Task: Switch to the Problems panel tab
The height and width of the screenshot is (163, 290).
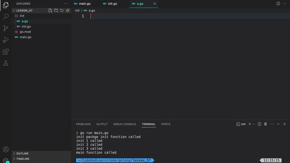Action: coord(83,124)
